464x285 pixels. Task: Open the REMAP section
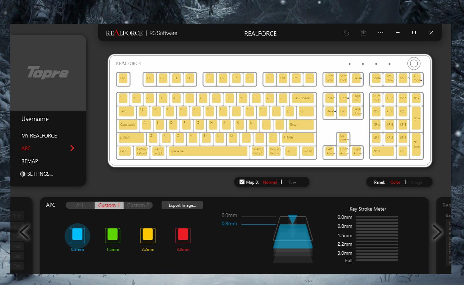coord(30,161)
